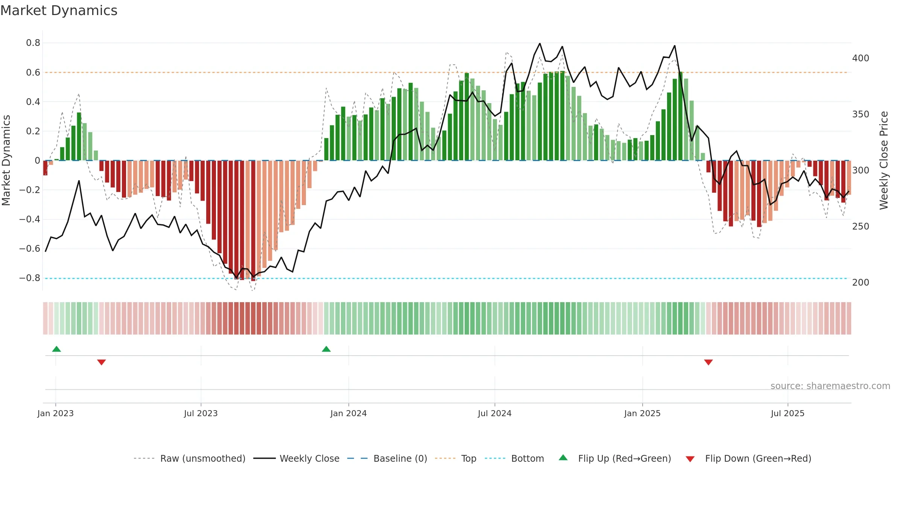The image size is (903, 508).
Task: Click the 0.8 left axis tick label
Action: 33,43
